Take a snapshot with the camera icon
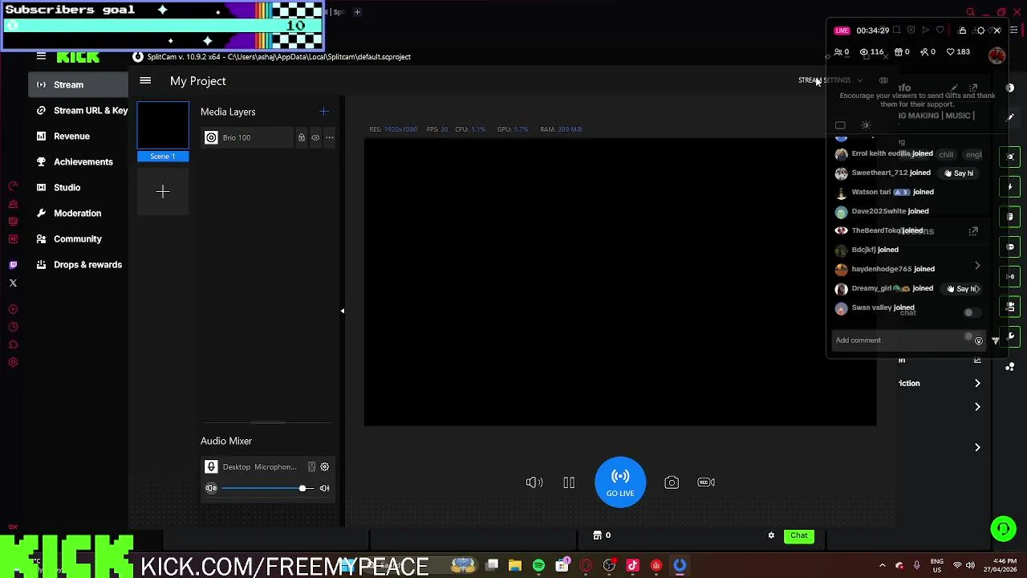Image resolution: width=1027 pixels, height=578 pixels. [x=672, y=482]
